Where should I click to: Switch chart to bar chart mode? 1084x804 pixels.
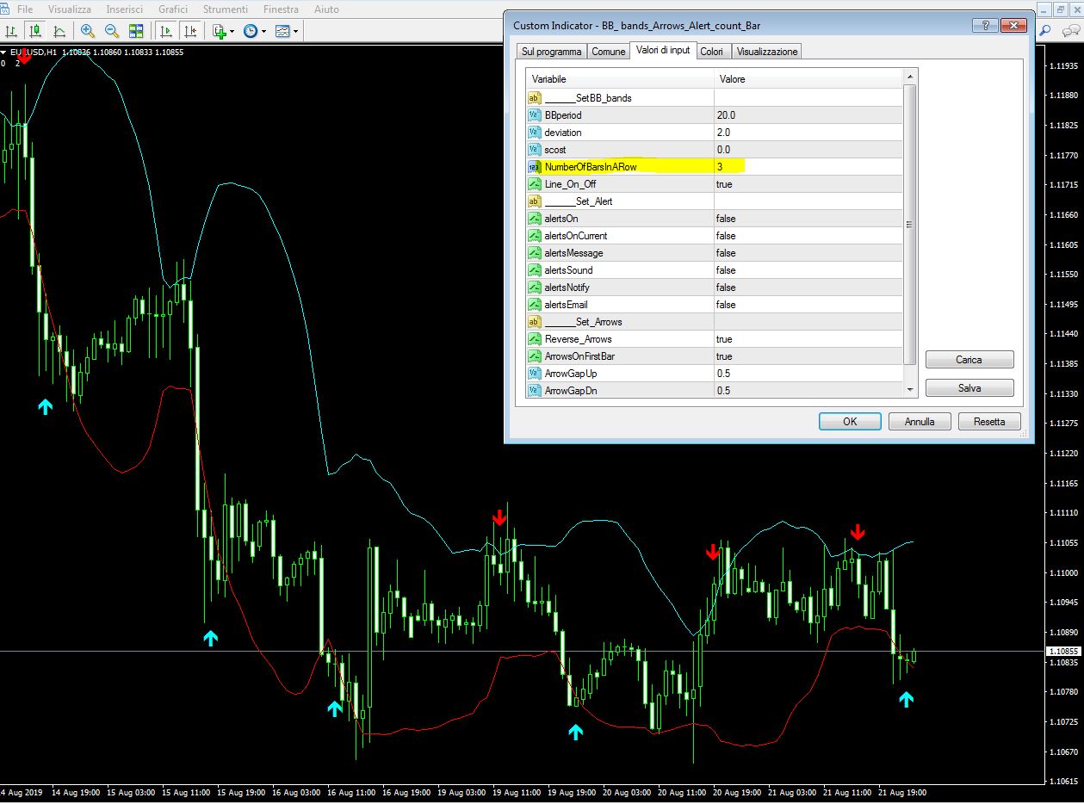(11, 31)
